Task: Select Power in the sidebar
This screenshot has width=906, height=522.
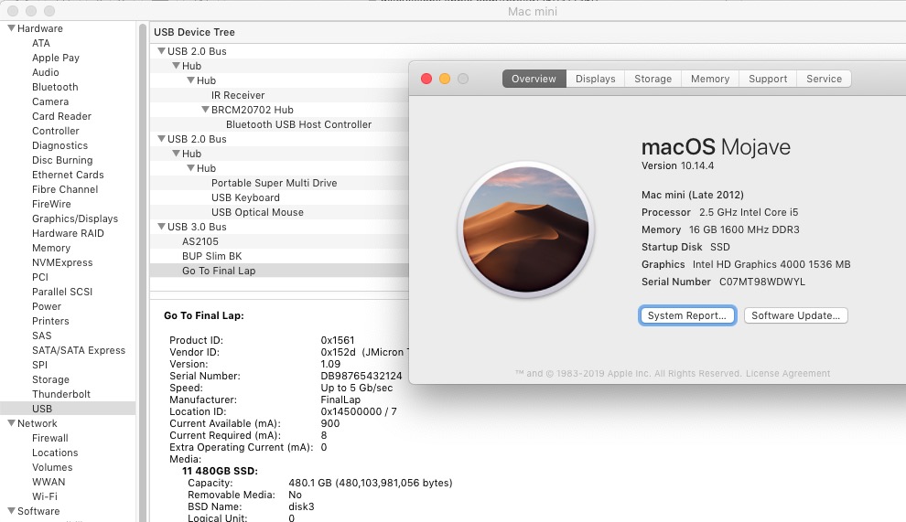Action: point(47,306)
